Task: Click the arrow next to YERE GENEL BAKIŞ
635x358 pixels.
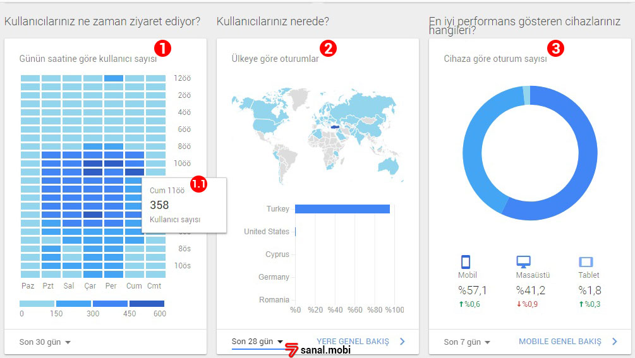Action: 402,342
